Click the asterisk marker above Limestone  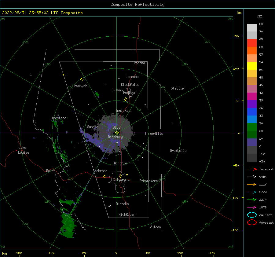[x=58, y=115]
